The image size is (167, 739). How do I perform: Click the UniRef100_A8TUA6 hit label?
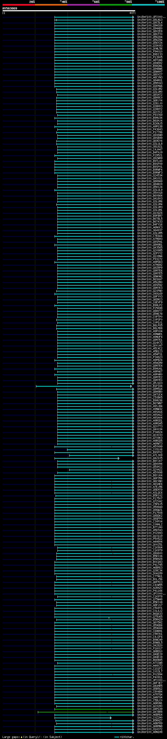coord(150,60)
